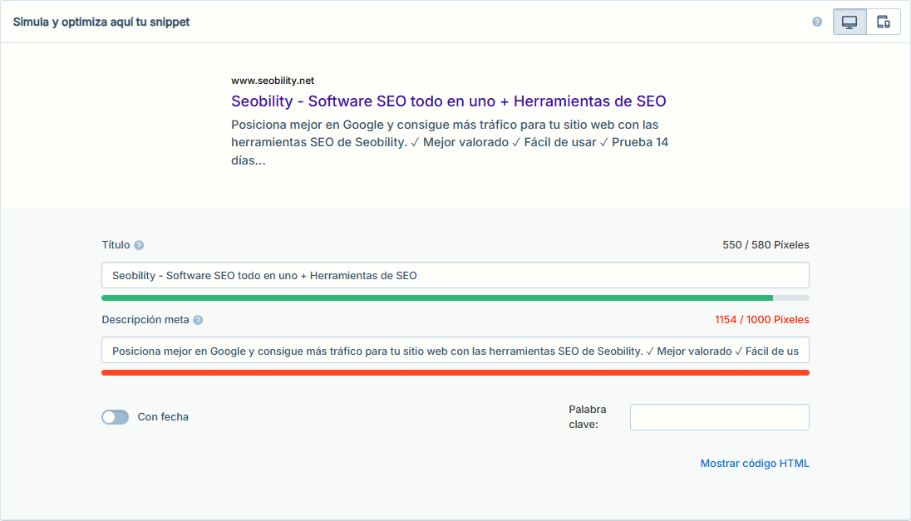
Task: Click the red description pixel length bar
Action: pos(455,372)
